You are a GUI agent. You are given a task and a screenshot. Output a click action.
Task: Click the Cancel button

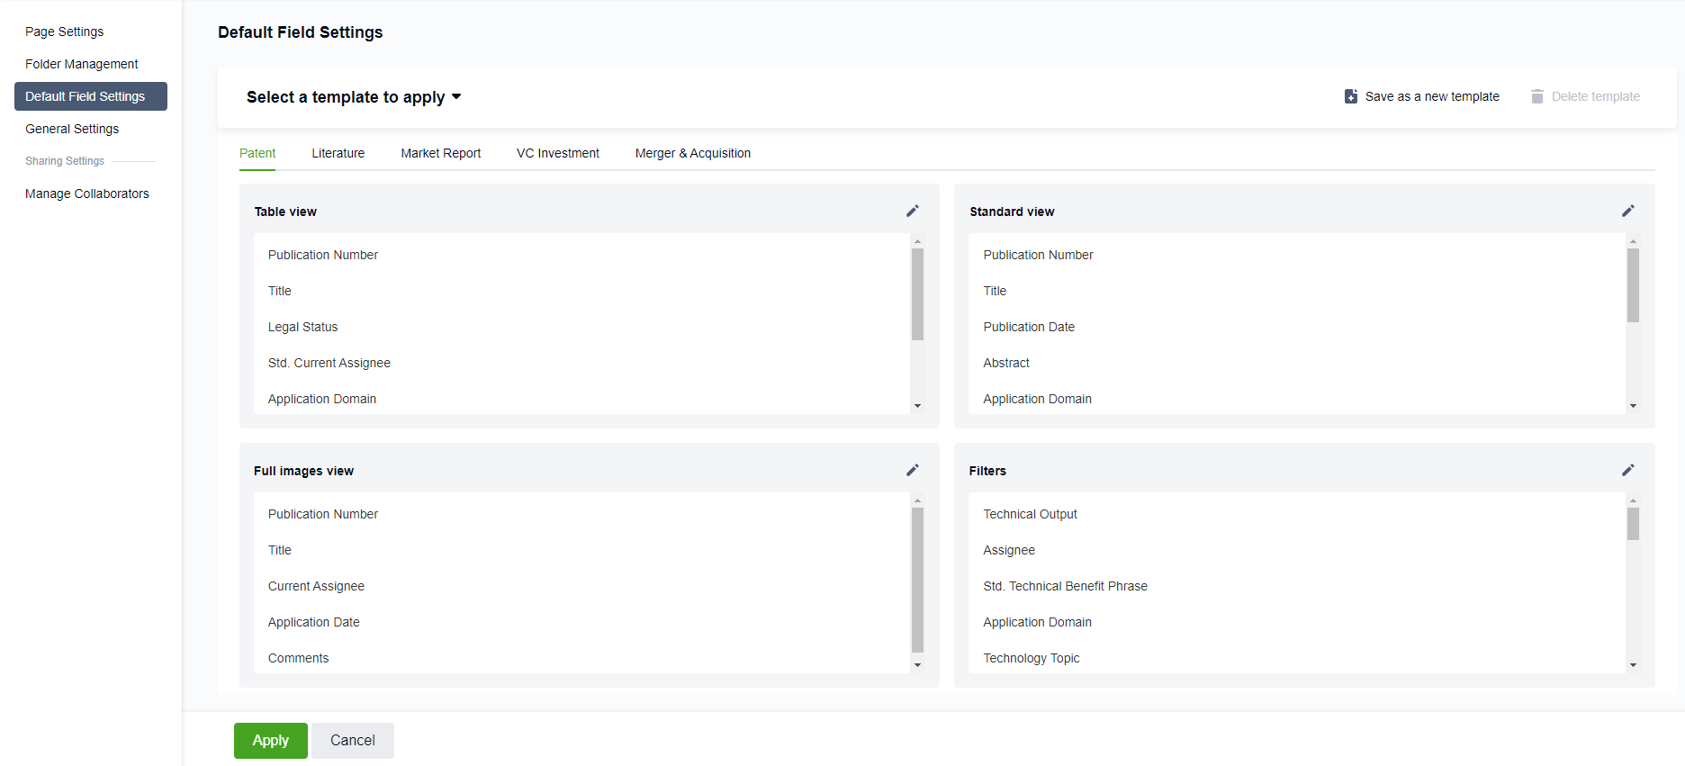[x=352, y=740]
